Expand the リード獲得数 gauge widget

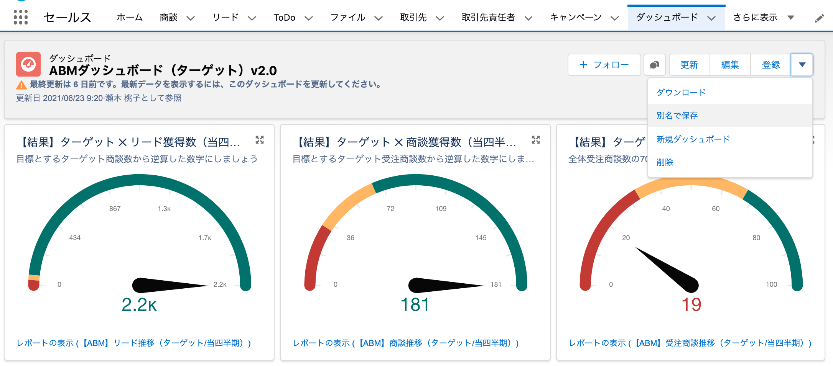260,140
